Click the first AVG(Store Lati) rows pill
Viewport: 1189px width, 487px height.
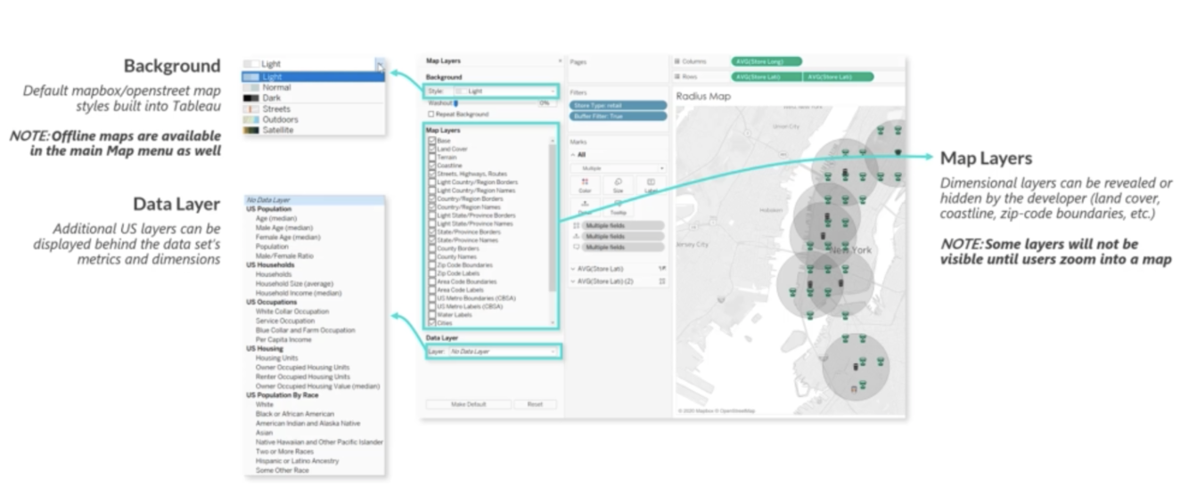pyautogui.click(x=767, y=77)
